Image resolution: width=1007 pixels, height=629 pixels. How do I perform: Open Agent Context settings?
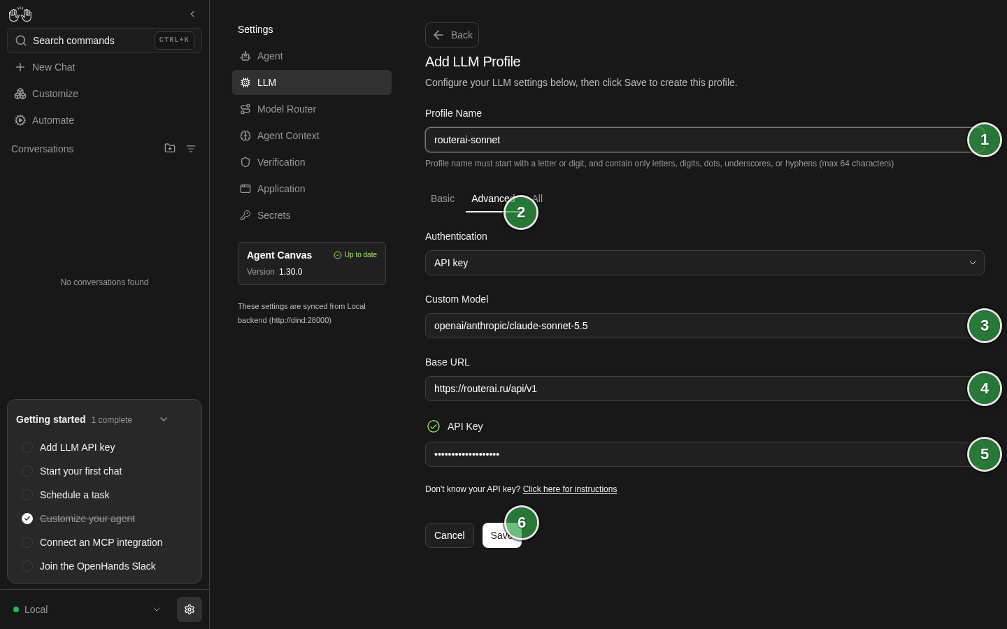[312, 136]
